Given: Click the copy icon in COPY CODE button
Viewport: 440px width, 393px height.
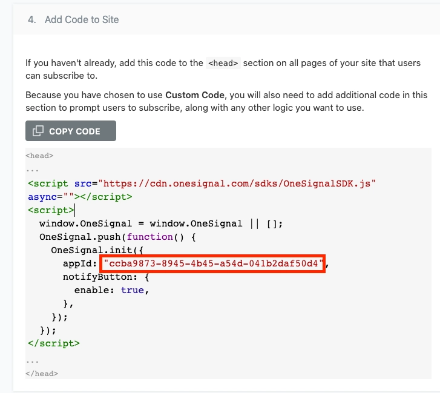Looking at the screenshot, I should pyautogui.click(x=38, y=131).
